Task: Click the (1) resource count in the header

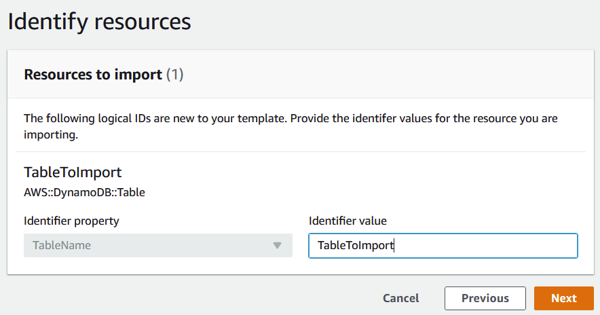Action: point(175,74)
